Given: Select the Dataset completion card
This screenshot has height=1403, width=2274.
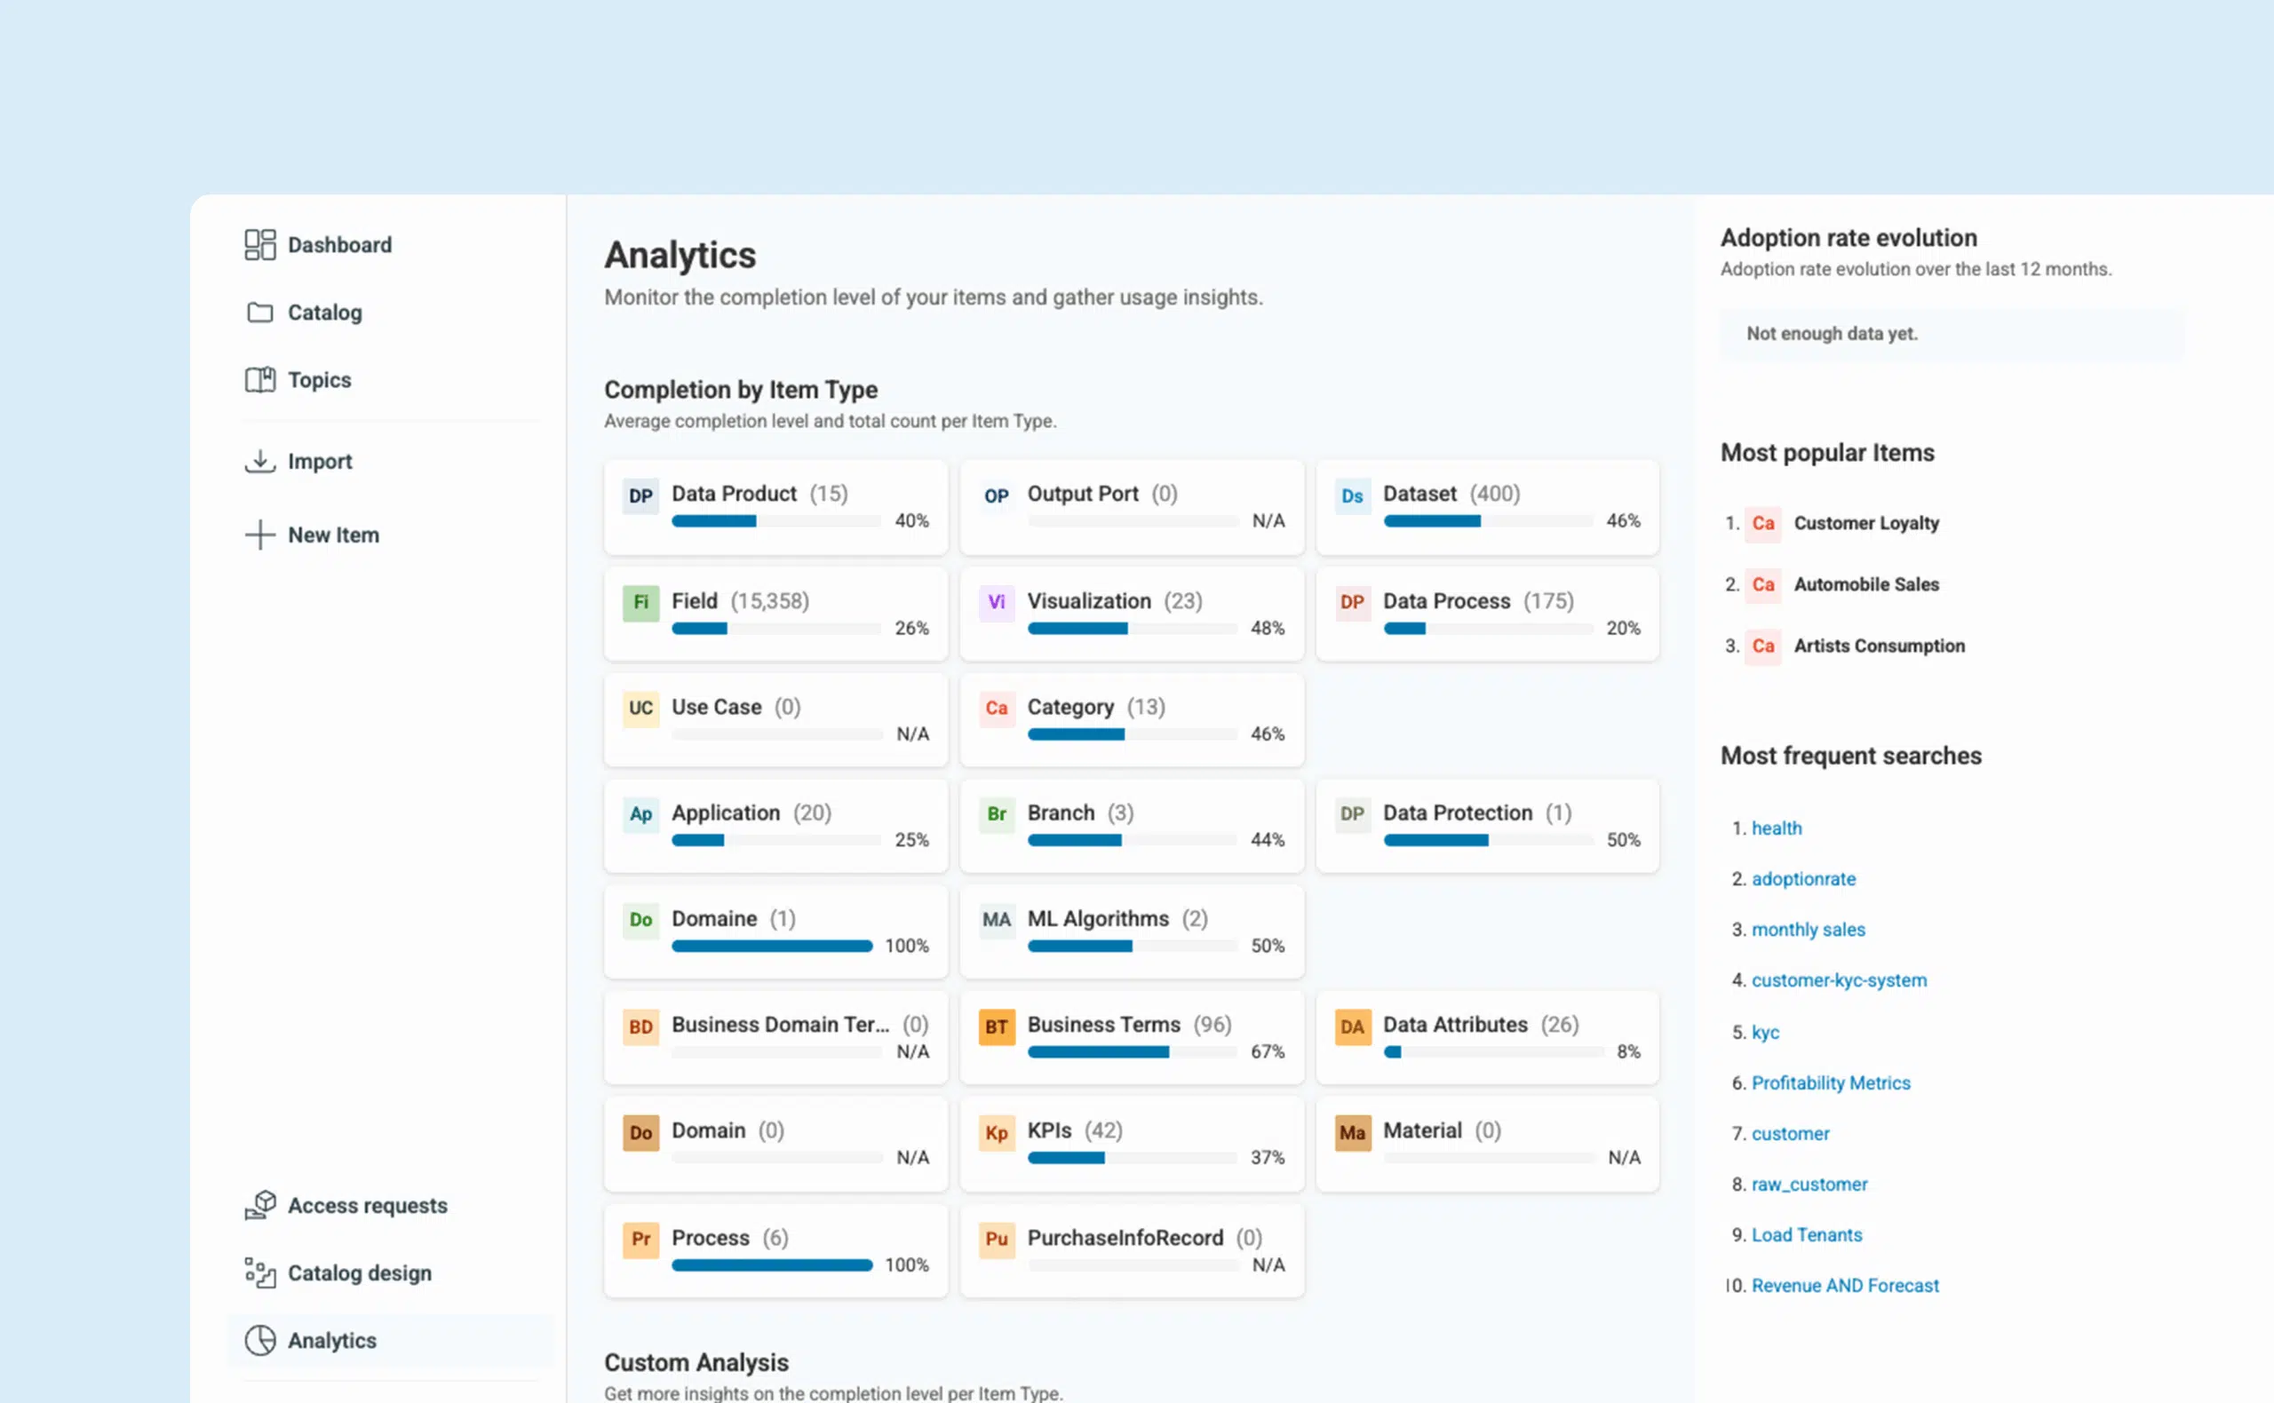Looking at the screenshot, I should point(1486,507).
